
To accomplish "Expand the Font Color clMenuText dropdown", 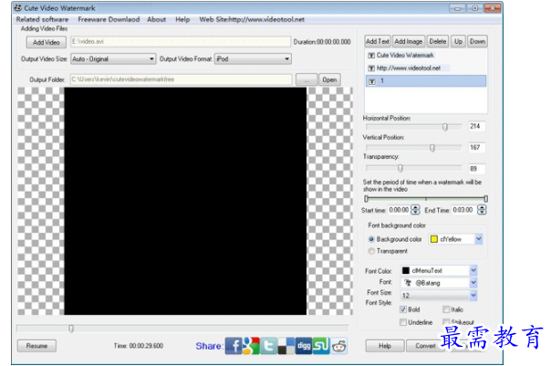I will 473,270.
